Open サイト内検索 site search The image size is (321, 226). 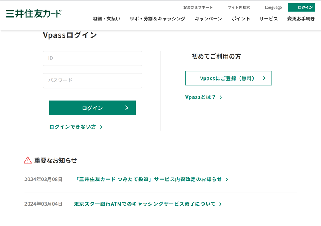pos(239,7)
